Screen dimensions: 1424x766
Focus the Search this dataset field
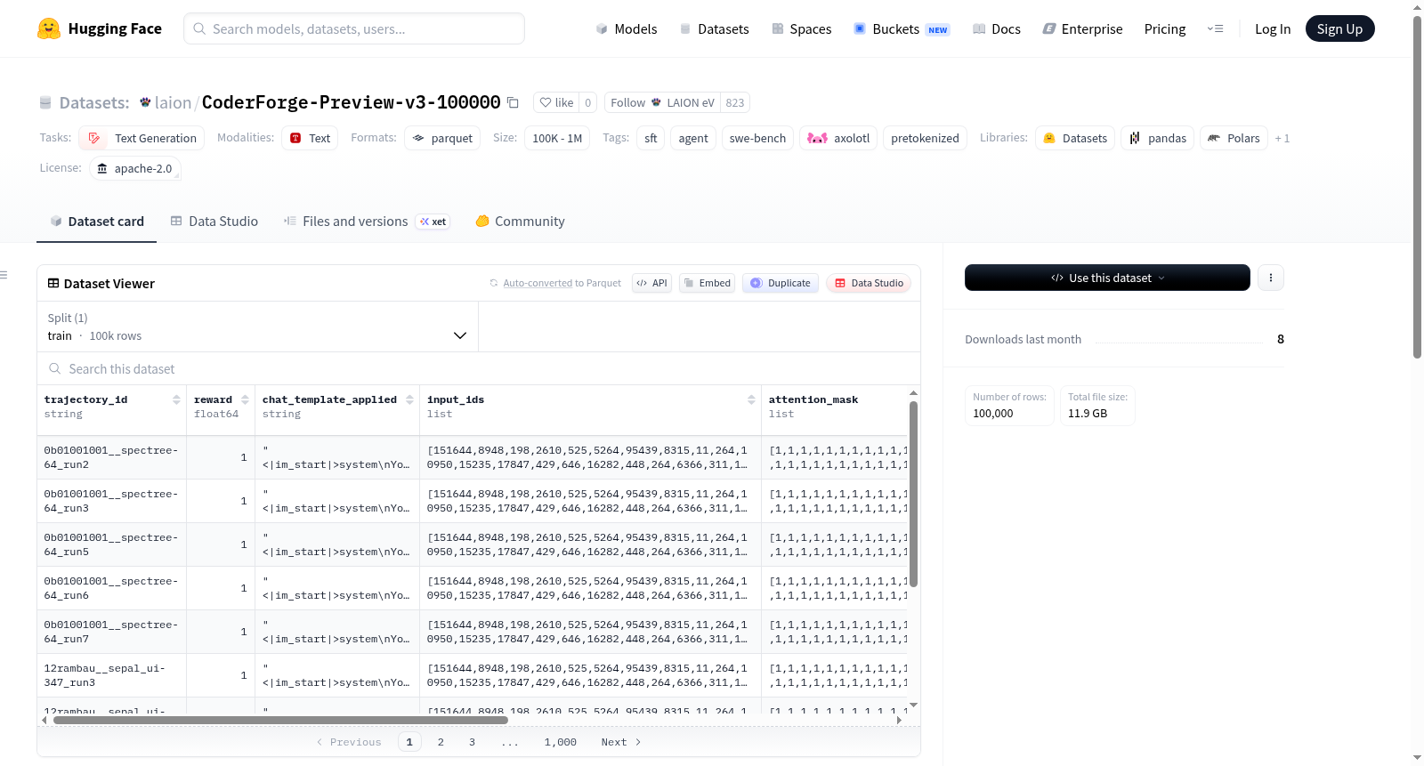tap(479, 368)
